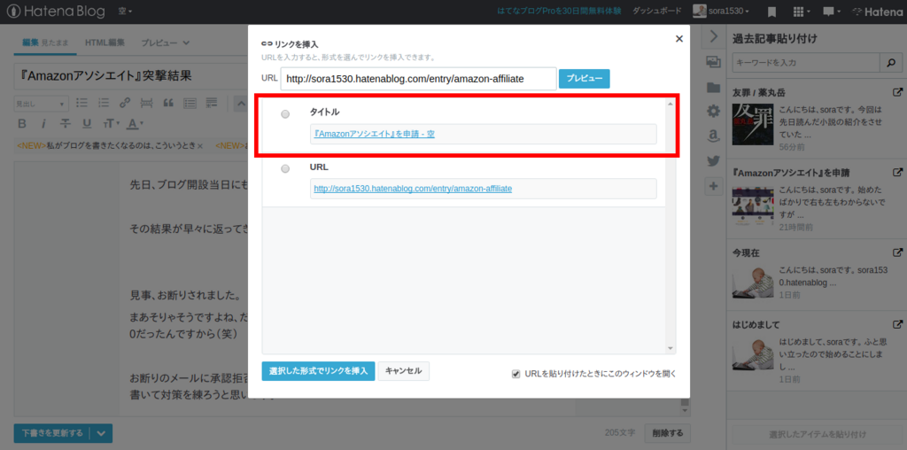This screenshot has width=907, height=450.
Task: Open 友罪 / 薬丸岳 article in new window
Action: [x=897, y=92]
